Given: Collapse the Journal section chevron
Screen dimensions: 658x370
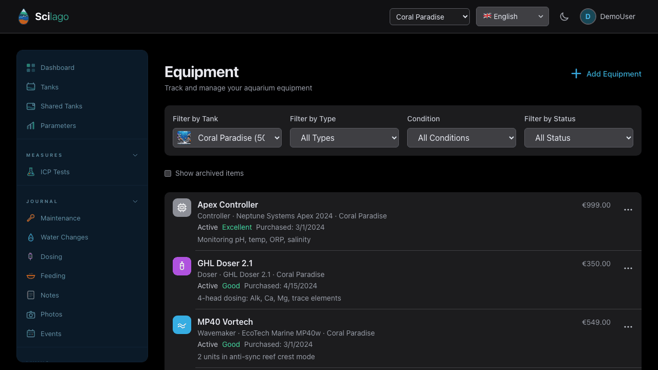Looking at the screenshot, I should pos(135,201).
